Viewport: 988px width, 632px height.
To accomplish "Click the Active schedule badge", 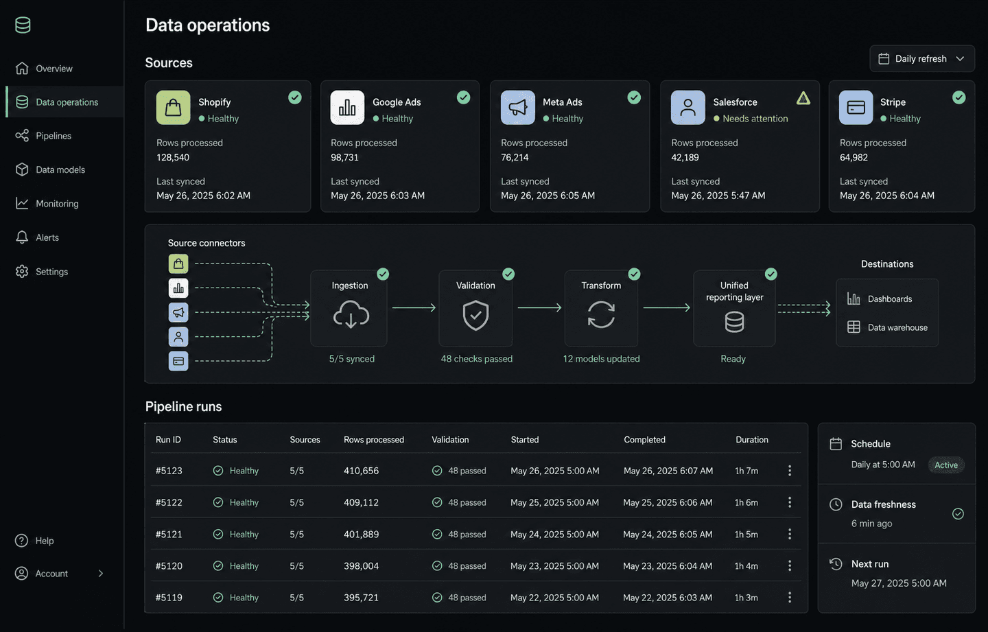I will [x=946, y=465].
